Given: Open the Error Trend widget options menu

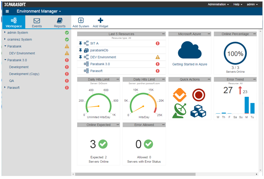Looking at the screenshot, I should pyautogui.click(x=255, y=79).
